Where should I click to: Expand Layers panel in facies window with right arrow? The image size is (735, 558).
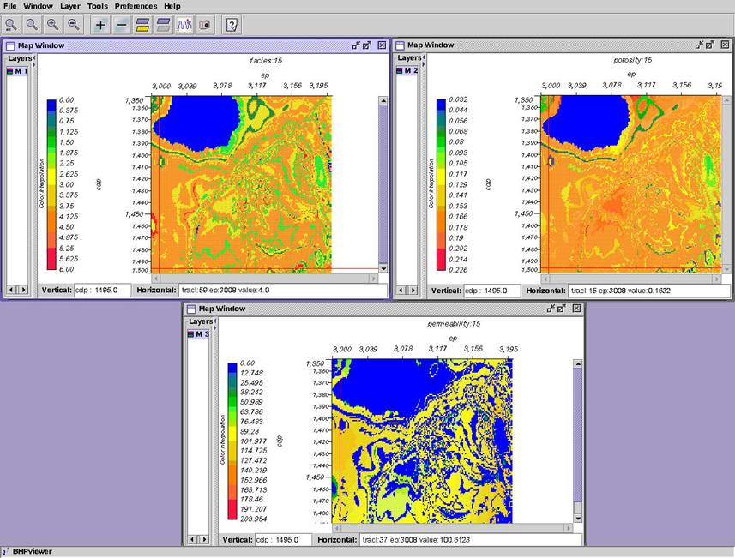coord(33,64)
